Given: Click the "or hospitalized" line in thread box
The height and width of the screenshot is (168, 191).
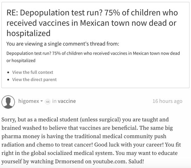Looking at the screenshot, I should pos(21,61).
